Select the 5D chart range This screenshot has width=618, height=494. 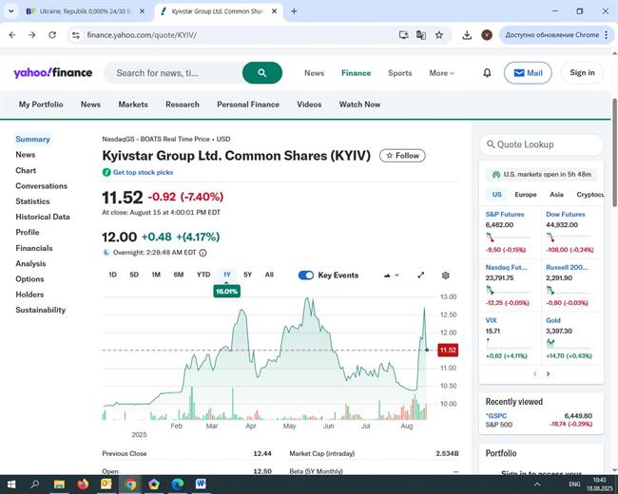[x=134, y=275]
